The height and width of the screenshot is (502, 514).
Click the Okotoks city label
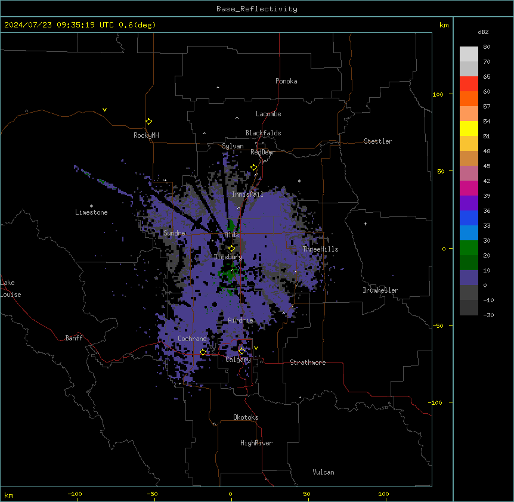pyautogui.click(x=246, y=417)
